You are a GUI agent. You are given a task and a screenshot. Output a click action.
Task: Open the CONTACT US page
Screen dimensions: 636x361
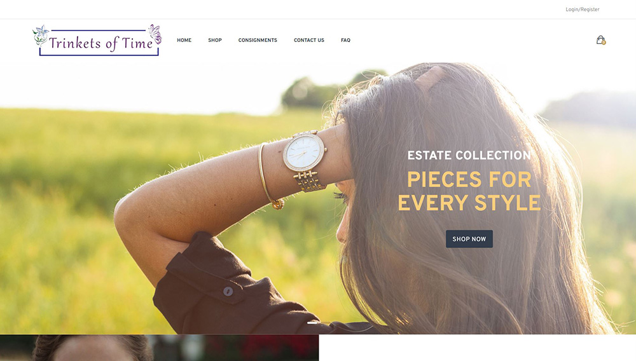tap(309, 40)
